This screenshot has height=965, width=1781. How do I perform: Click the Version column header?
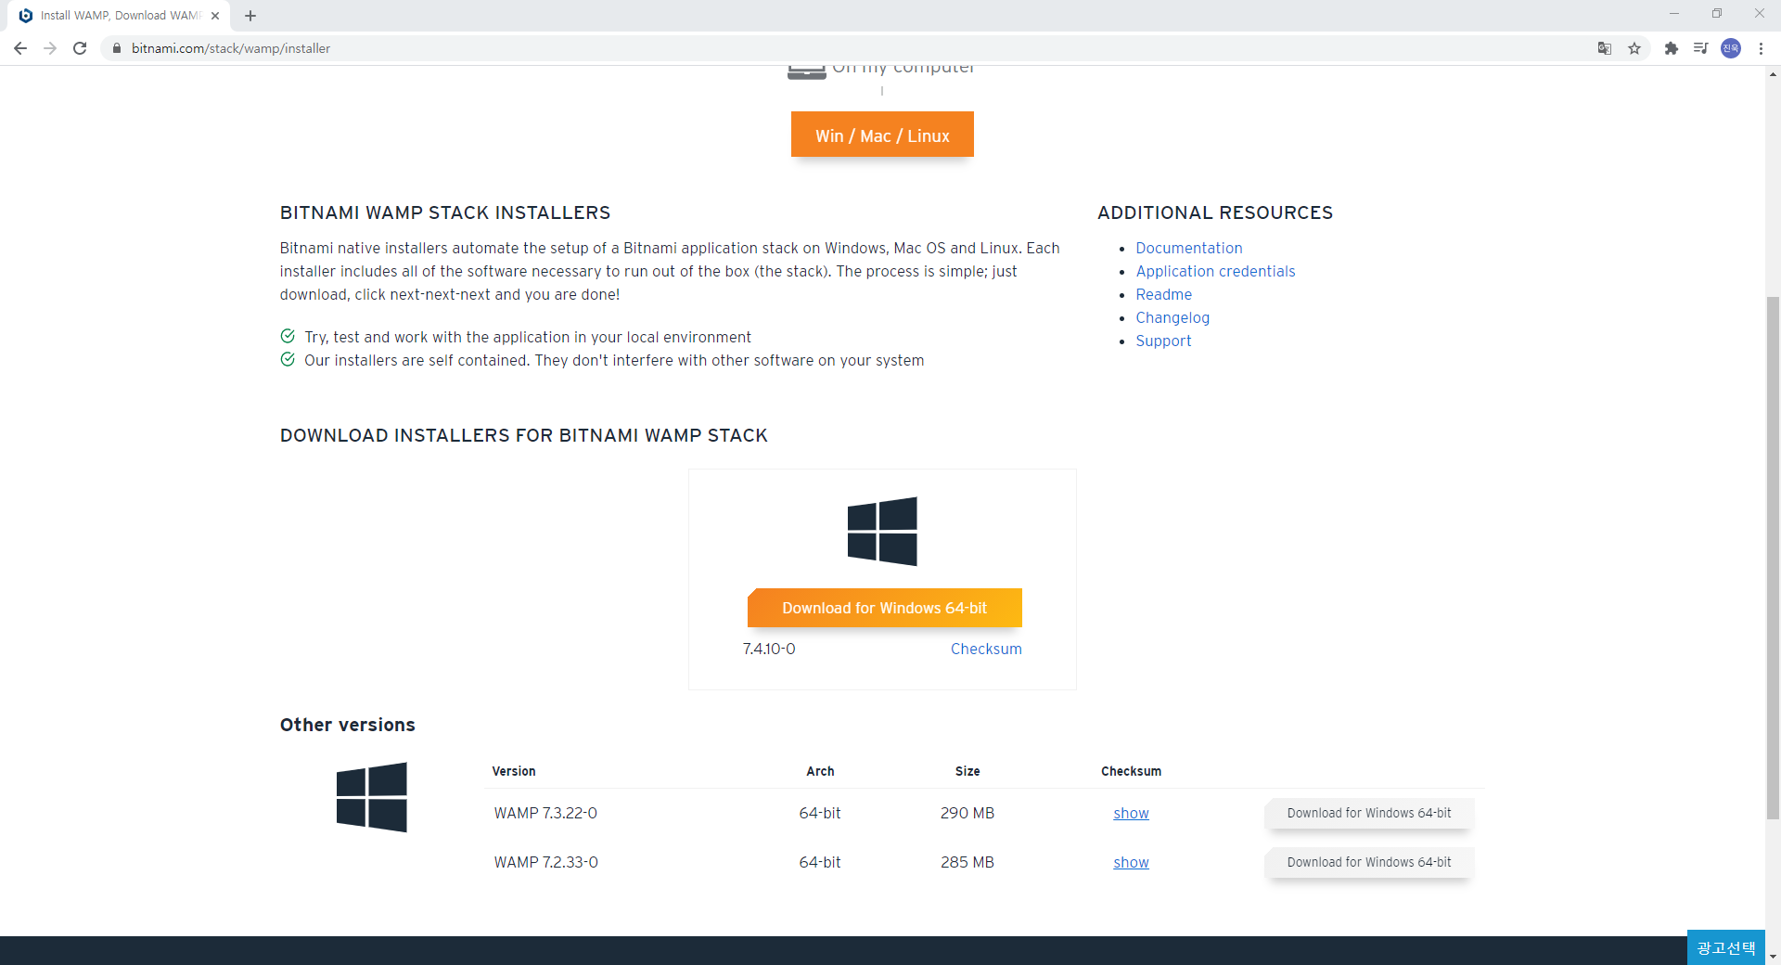[514, 771]
